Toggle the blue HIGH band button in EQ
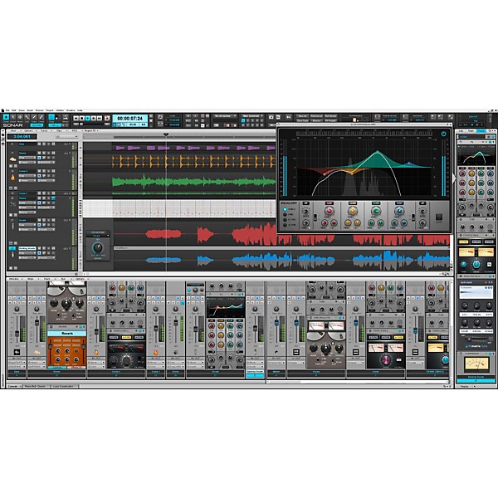Screen dimensions: 498x498 tap(399, 203)
